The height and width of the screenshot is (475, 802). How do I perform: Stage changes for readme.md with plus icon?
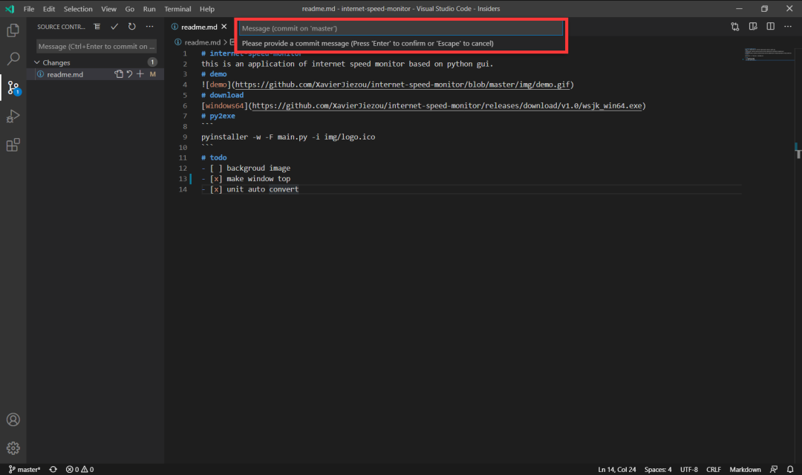point(140,74)
